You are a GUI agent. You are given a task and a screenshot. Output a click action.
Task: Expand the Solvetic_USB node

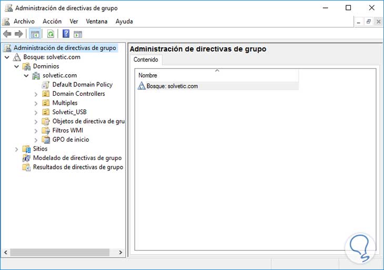36,113
